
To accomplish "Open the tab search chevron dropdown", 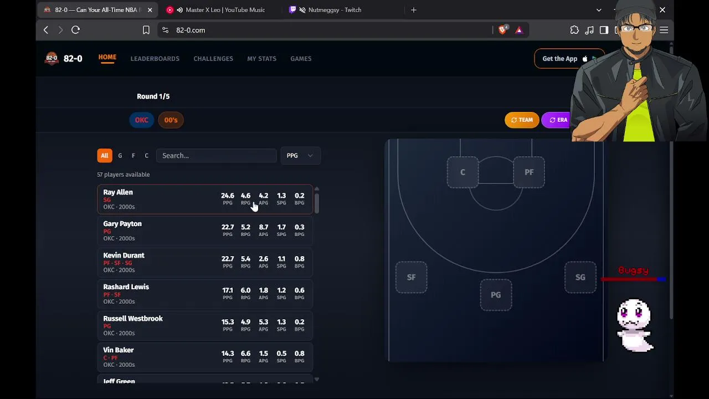I will (x=599, y=10).
